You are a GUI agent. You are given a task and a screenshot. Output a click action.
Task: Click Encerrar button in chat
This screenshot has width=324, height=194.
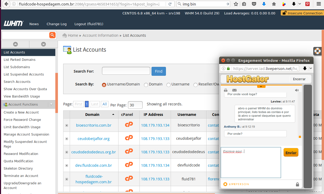(x=299, y=79)
